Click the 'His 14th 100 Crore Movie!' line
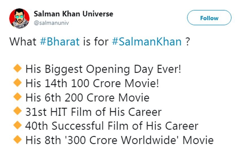Viewport: 240px width, 158px height. (x=92, y=83)
